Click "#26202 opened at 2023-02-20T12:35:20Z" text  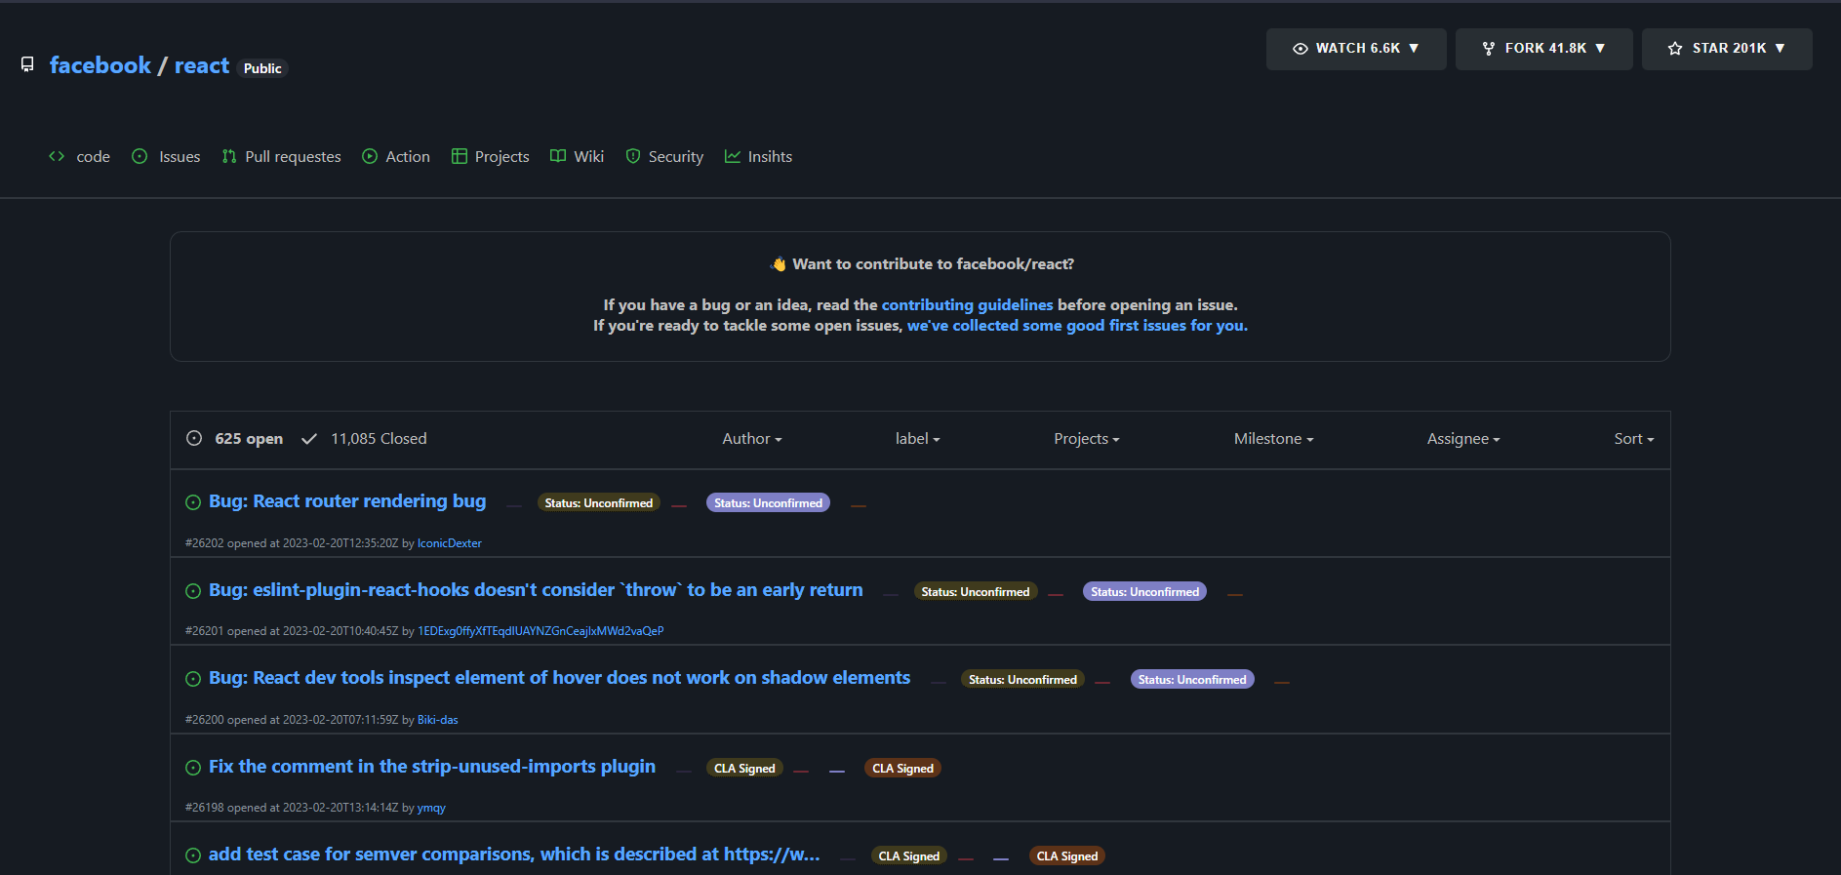(292, 543)
